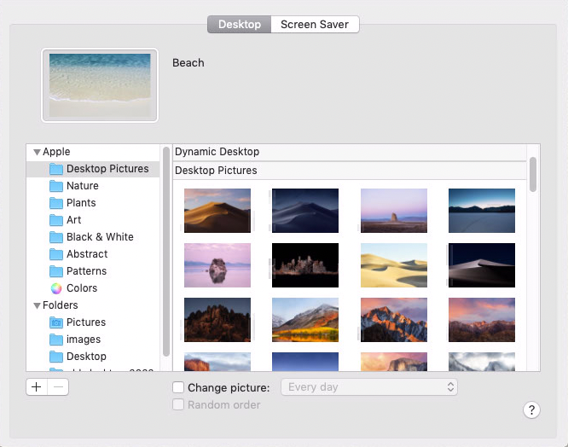Select the Colors label in sidebar
Screen dimensions: 568x447
(82, 288)
